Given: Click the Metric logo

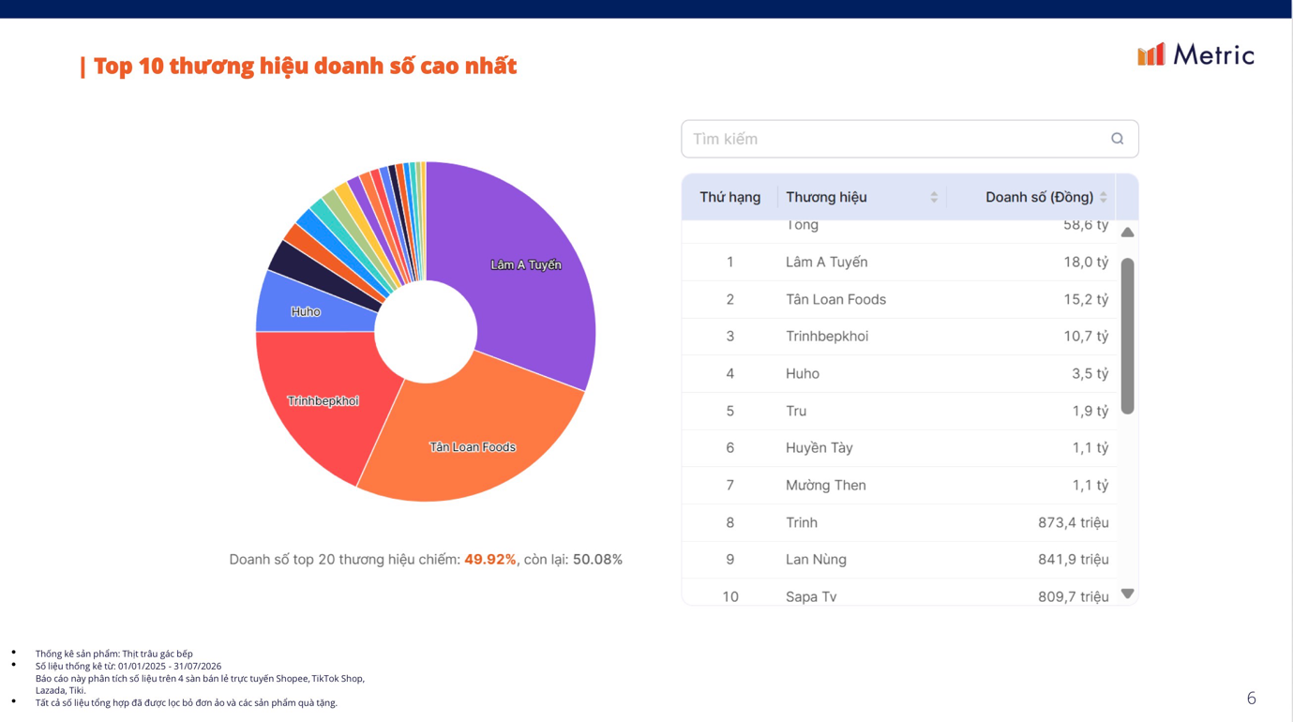Looking at the screenshot, I should [1195, 54].
